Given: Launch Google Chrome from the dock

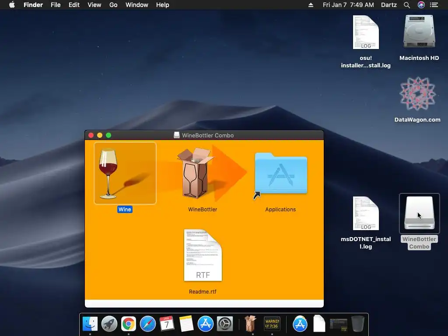Looking at the screenshot, I should [x=129, y=324].
